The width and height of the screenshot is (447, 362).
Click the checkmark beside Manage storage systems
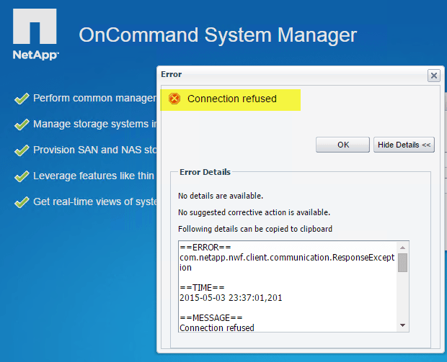tap(22, 125)
